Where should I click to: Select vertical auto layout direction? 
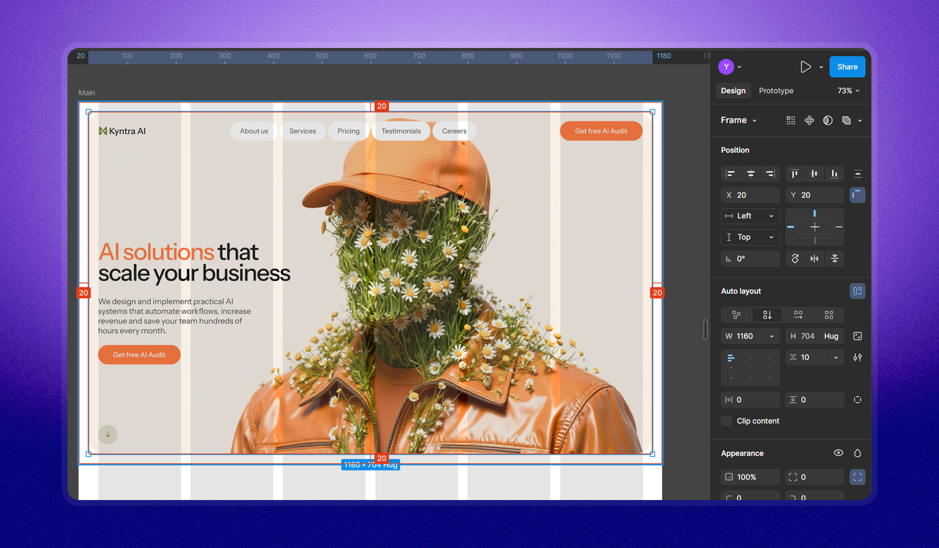pos(767,315)
